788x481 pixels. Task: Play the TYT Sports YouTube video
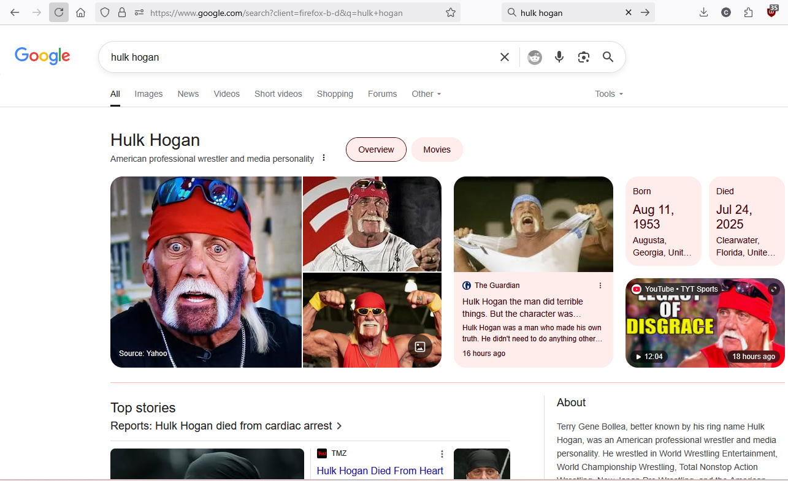point(705,323)
